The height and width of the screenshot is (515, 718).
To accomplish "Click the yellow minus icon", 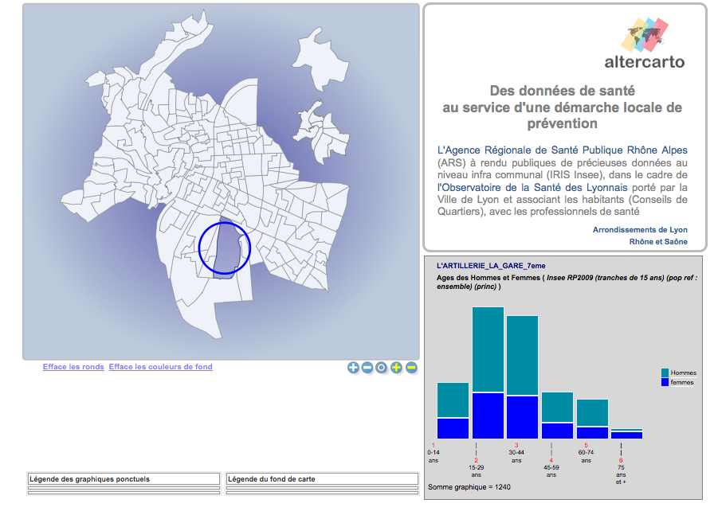I will tap(411, 368).
